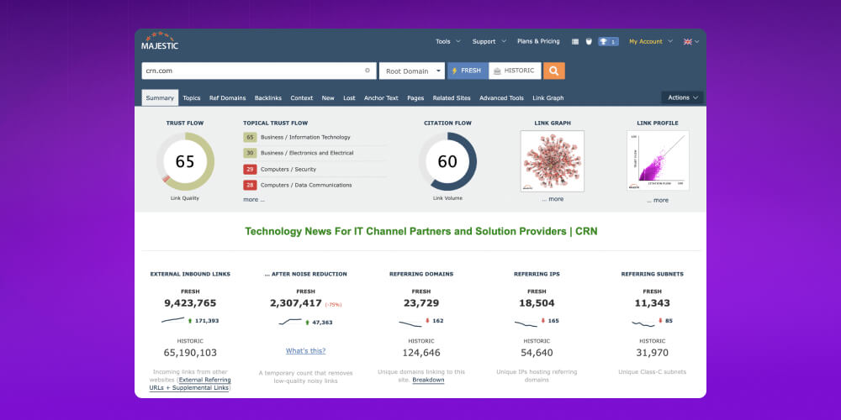Switch to the Backlinks tab

[268, 98]
